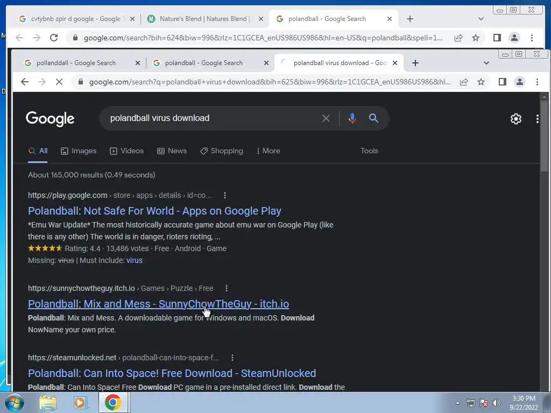
Task: Open the Windows Start menu
Action: [x=13, y=402]
